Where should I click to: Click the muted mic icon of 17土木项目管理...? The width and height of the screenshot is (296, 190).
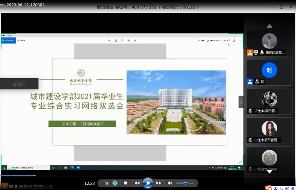250,140
